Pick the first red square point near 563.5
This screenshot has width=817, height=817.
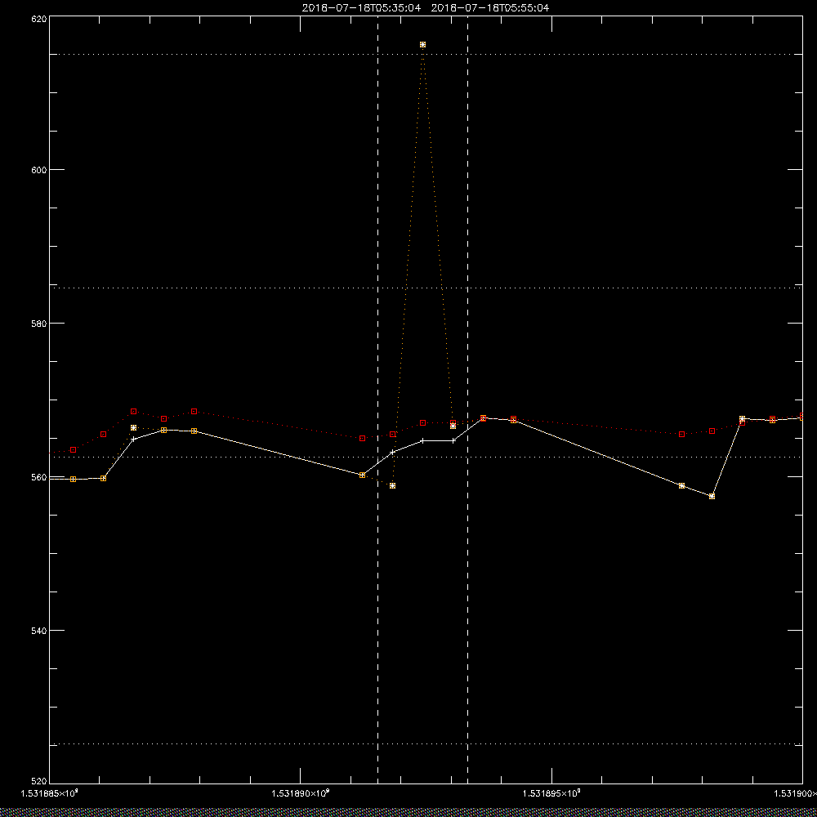pos(73,449)
